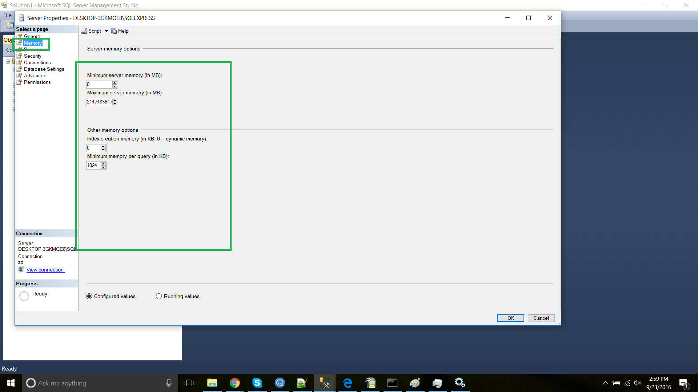The image size is (698, 392).
Task: Open Google Chrome from the taskbar
Action: [x=235, y=383]
